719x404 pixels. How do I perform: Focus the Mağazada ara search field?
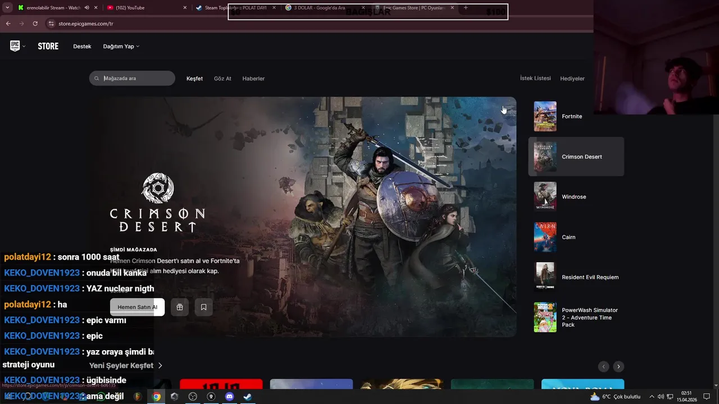[132, 79]
